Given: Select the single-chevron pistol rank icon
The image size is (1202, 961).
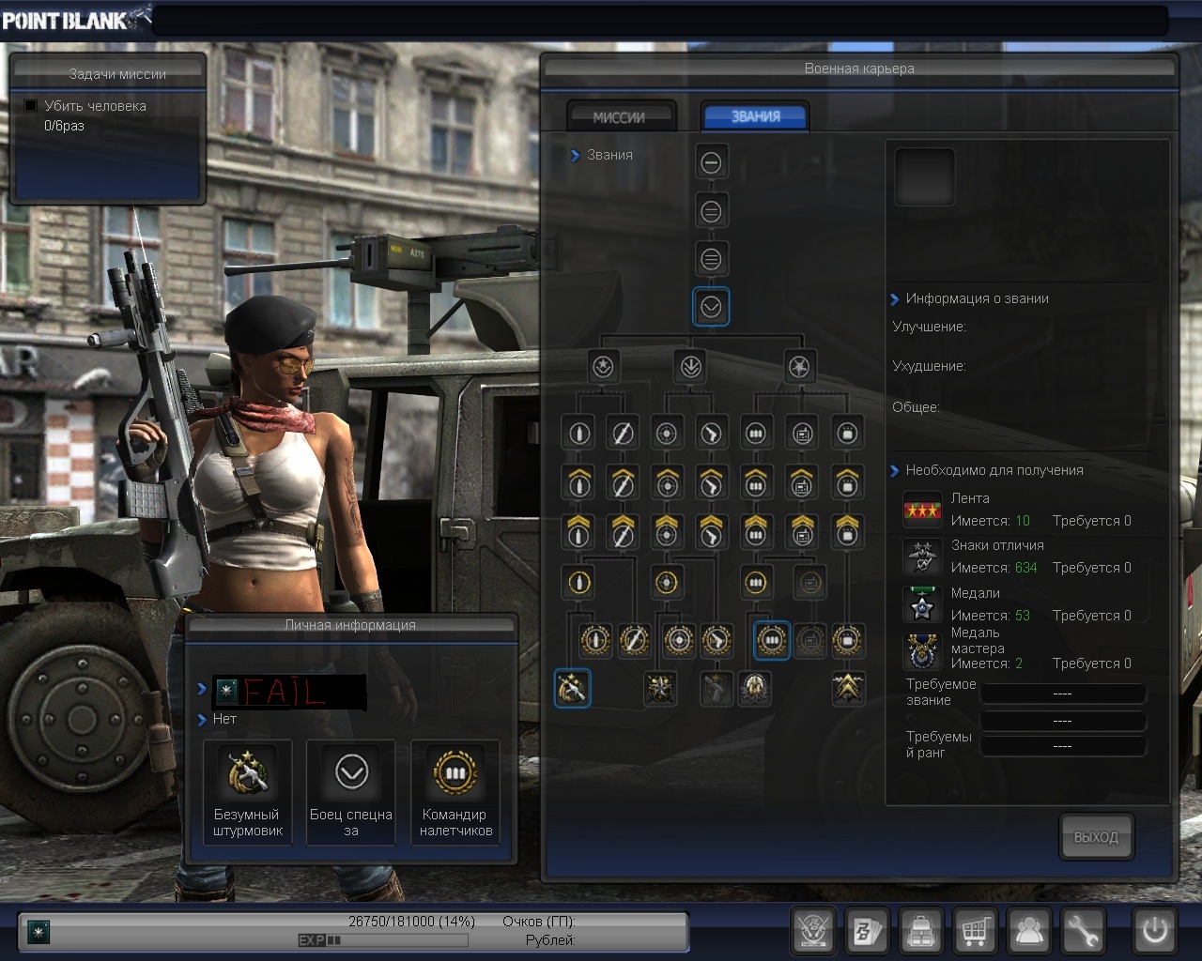Looking at the screenshot, I should click(x=713, y=482).
